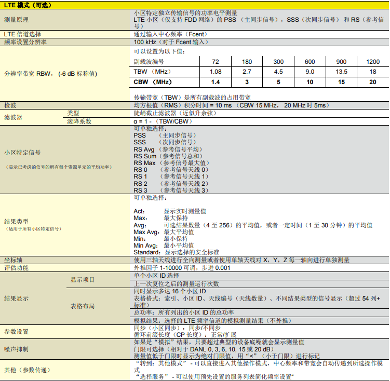
Task: Click the '分辨率带宽 RBW' label cell
Action: 50,73
